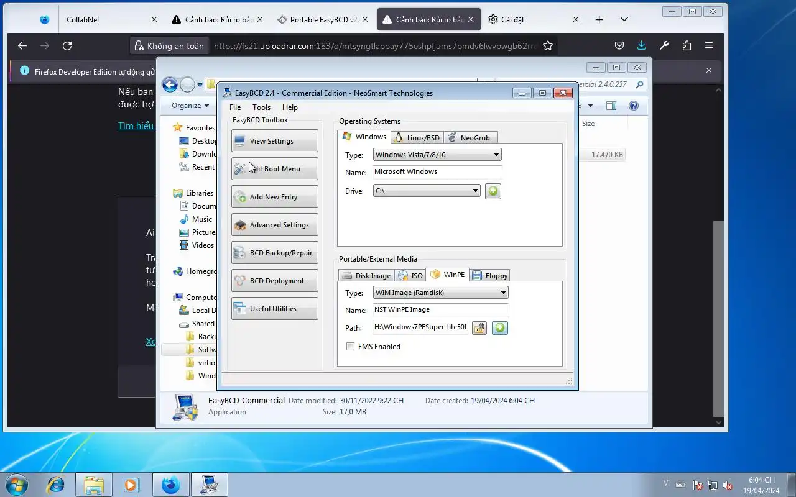Switch to the NeoGrub tab
The width and height of the screenshot is (796, 497).
[470, 137]
